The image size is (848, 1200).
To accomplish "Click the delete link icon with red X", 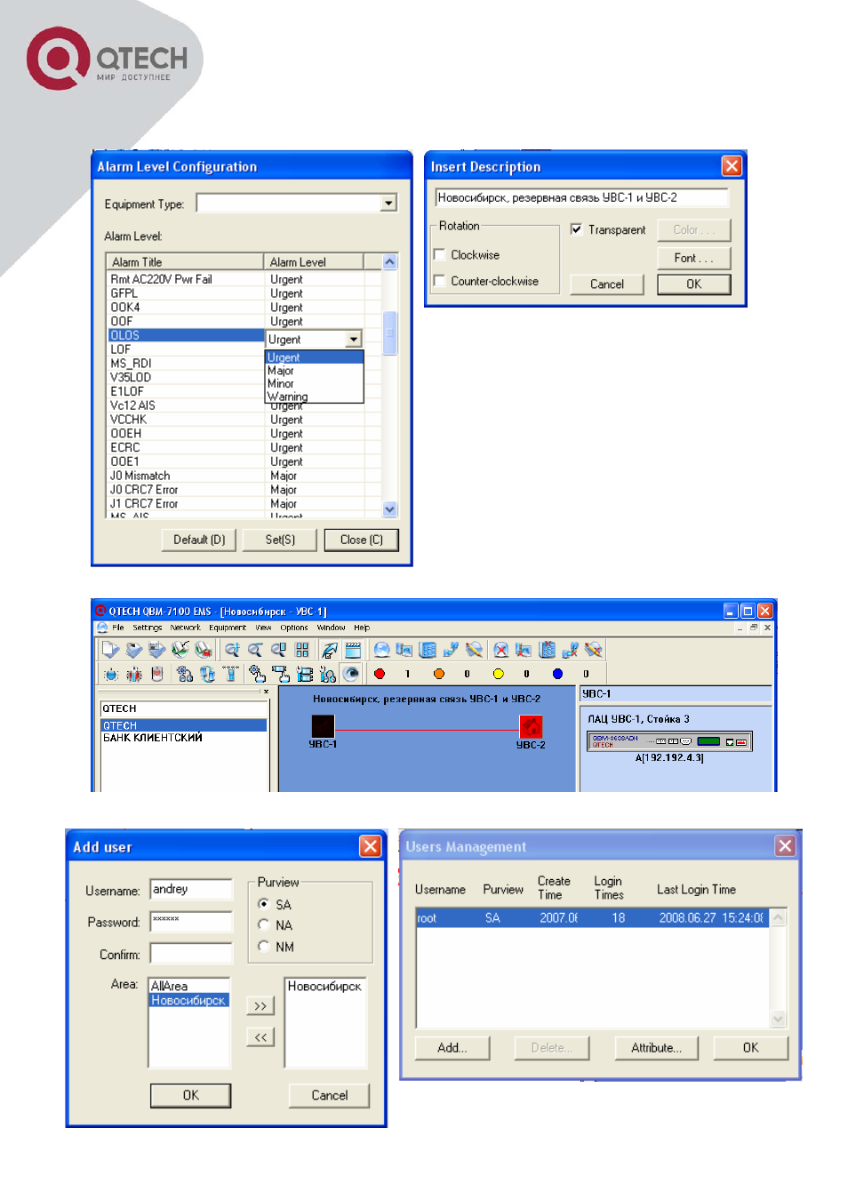I will pos(571,650).
